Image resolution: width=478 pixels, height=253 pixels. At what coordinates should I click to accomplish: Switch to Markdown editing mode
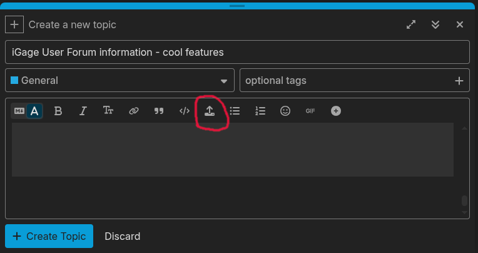(19, 111)
